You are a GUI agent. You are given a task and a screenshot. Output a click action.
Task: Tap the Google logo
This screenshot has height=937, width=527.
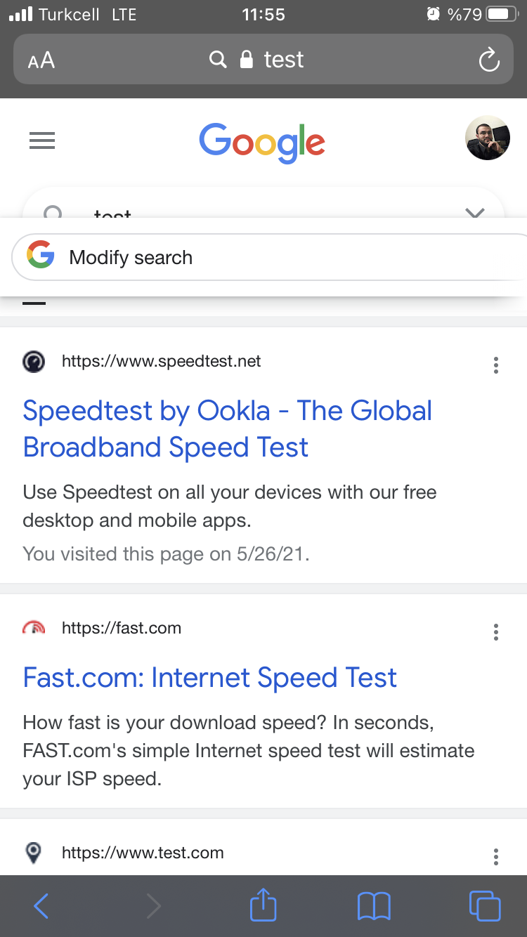[x=262, y=143]
